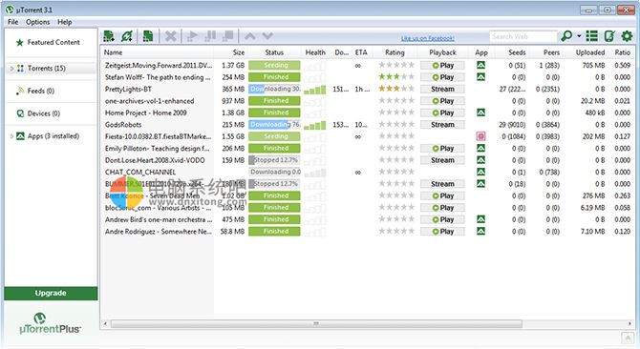Open preferences gear icon
The width and height of the screenshot is (640, 349).
pos(627,36)
